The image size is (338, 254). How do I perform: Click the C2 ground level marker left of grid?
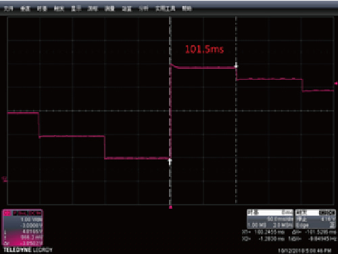[4, 179]
